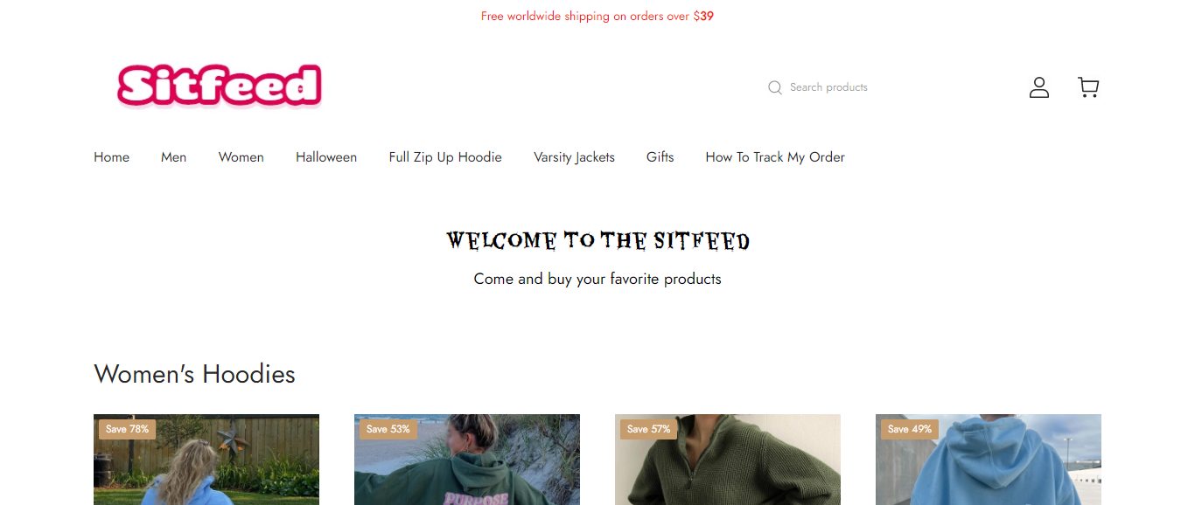The image size is (1195, 505).
Task: Open the olive half-zip sweater product
Action: [x=728, y=460]
